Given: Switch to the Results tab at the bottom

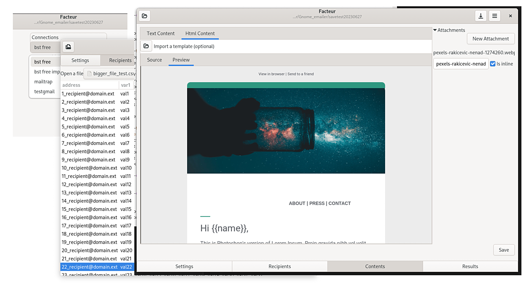Looking at the screenshot, I should [x=470, y=266].
